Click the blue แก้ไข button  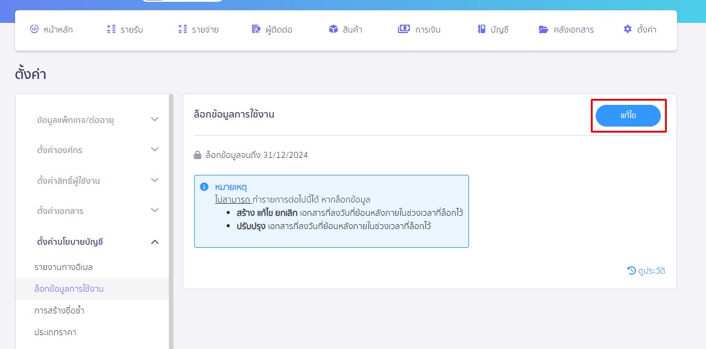point(628,116)
